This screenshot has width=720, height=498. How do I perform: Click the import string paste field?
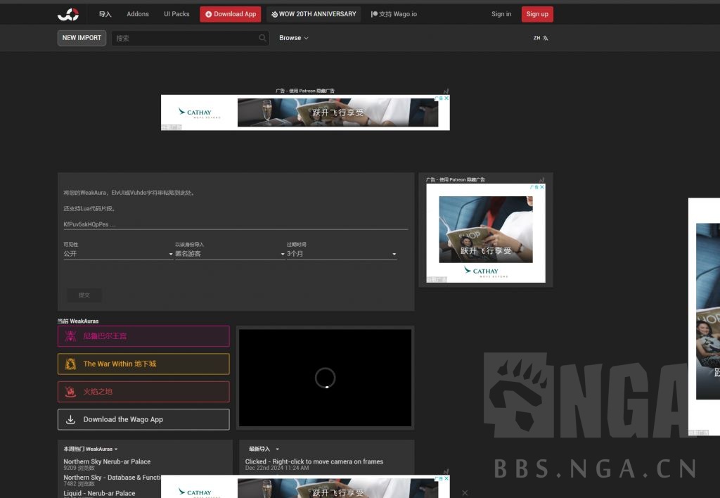[x=236, y=224]
